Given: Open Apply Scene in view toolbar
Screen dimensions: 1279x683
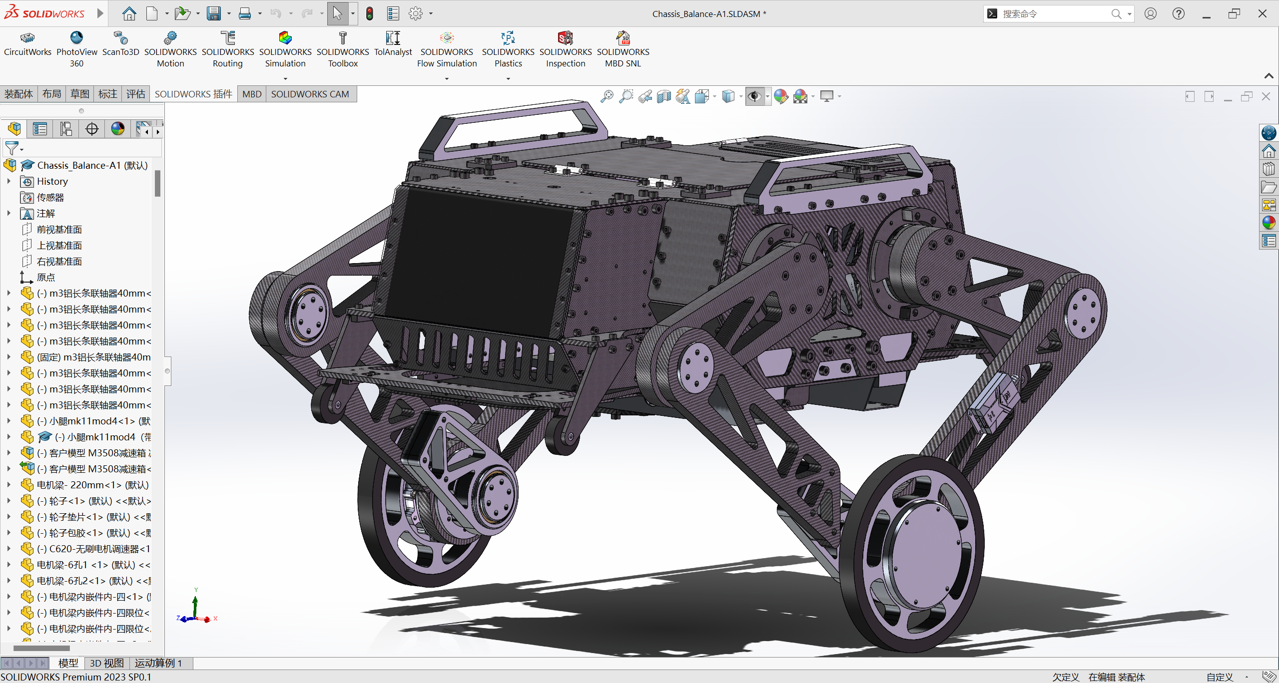Looking at the screenshot, I should click(800, 96).
